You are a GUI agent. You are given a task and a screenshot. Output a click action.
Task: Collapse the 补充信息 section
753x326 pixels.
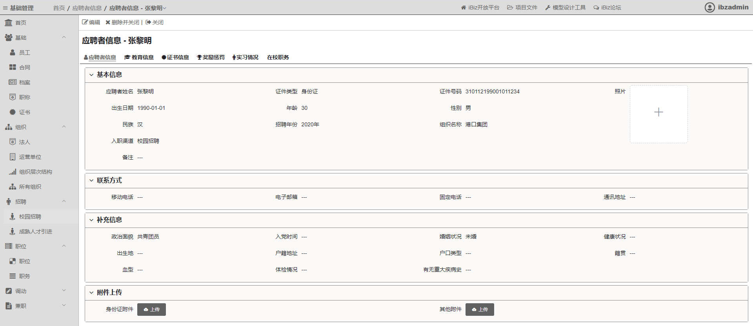coord(91,220)
